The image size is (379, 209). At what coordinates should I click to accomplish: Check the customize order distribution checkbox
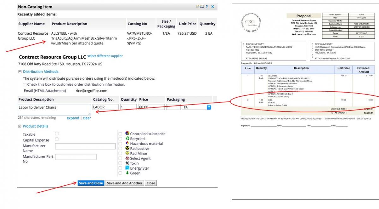(25, 84)
